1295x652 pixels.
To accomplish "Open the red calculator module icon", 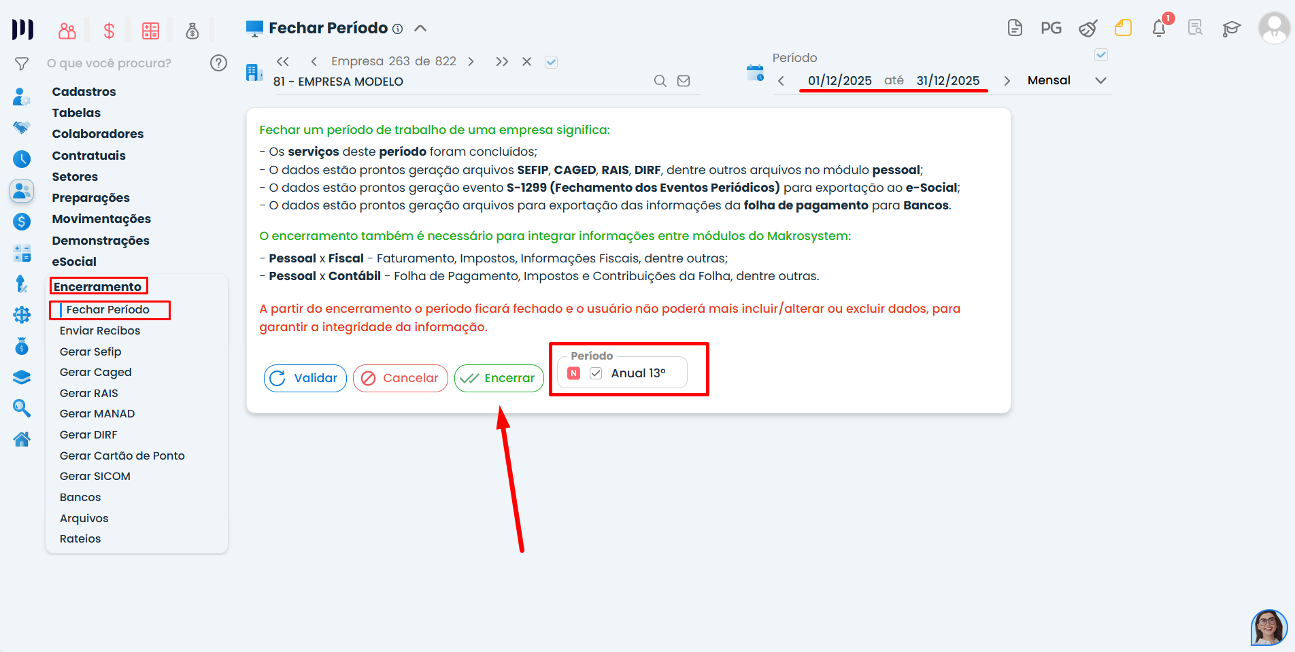I will pos(150,31).
